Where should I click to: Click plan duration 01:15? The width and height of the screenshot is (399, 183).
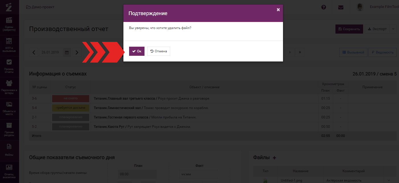(x=325, y=98)
